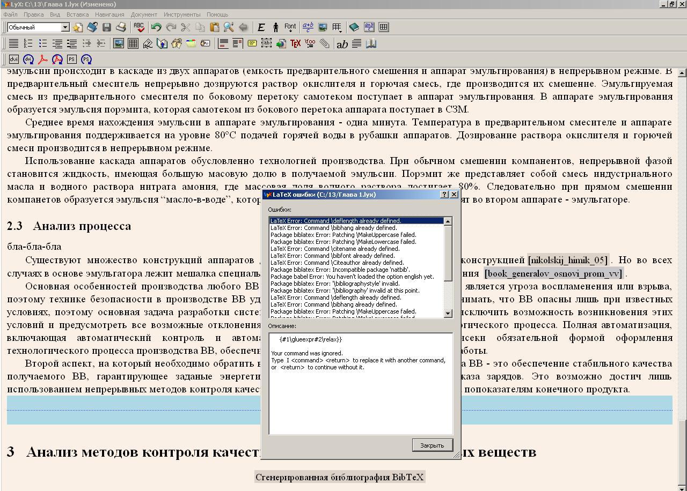
Task: Click the Open document icon
Action: click(92, 27)
